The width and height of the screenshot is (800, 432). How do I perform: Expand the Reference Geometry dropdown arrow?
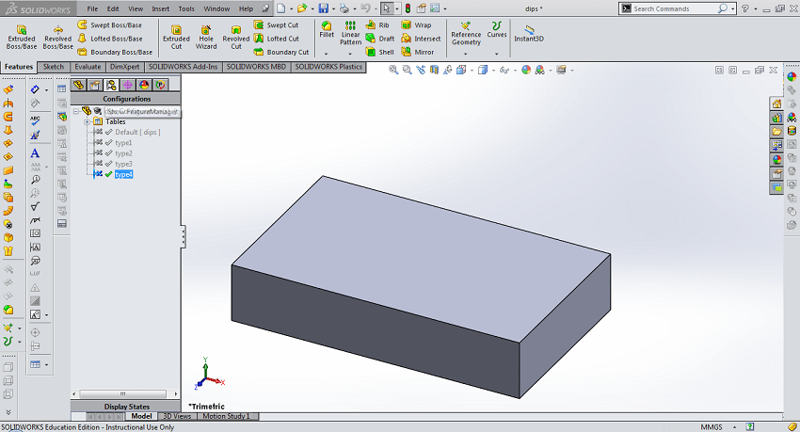(465, 54)
